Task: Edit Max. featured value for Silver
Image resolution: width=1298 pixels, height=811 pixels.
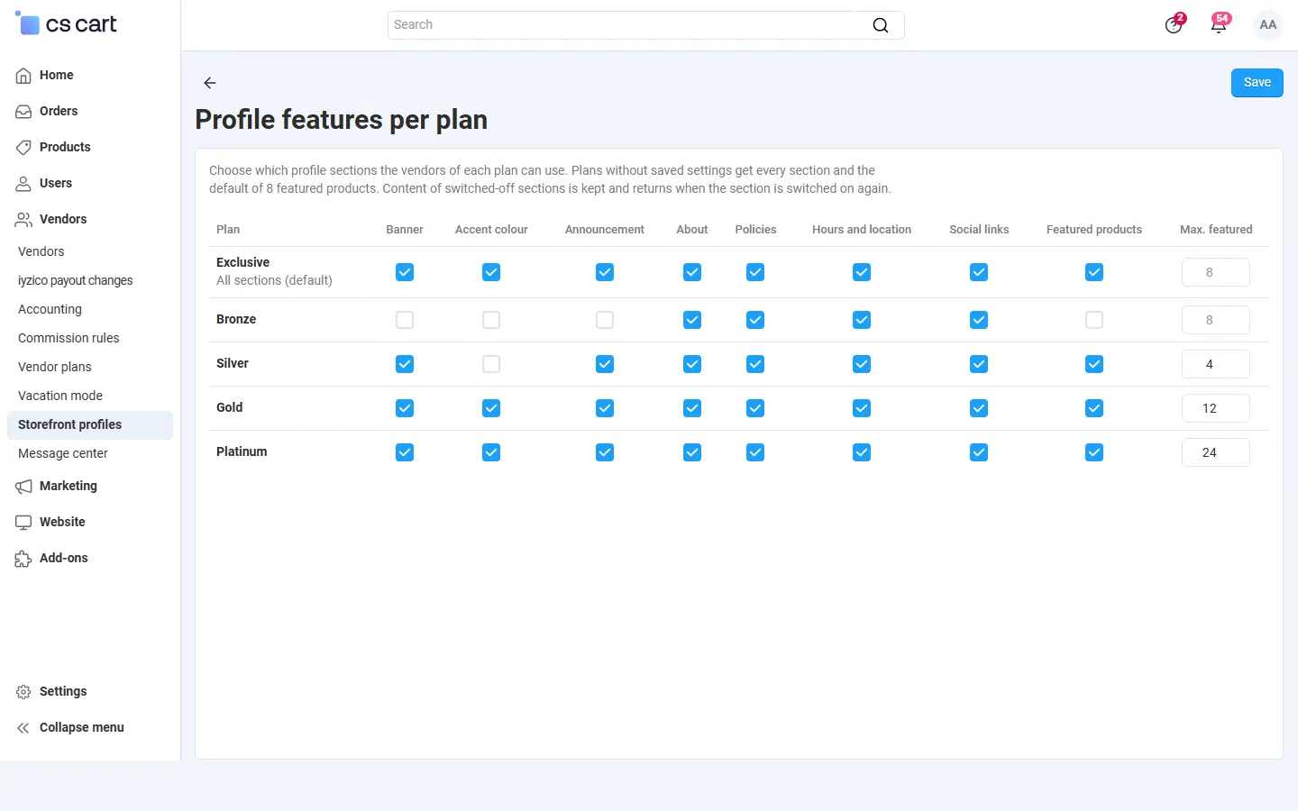Action: click(x=1215, y=364)
